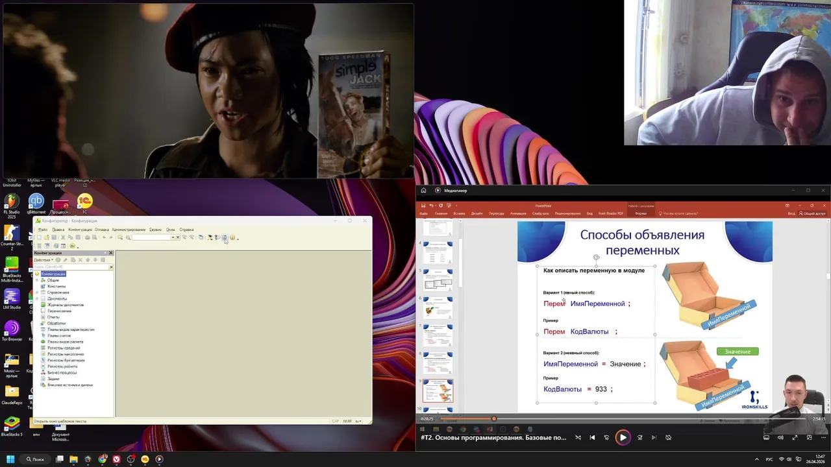Click Windows Start button on taskbar
Image resolution: width=831 pixels, height=467 pixels.
point(10,459)
